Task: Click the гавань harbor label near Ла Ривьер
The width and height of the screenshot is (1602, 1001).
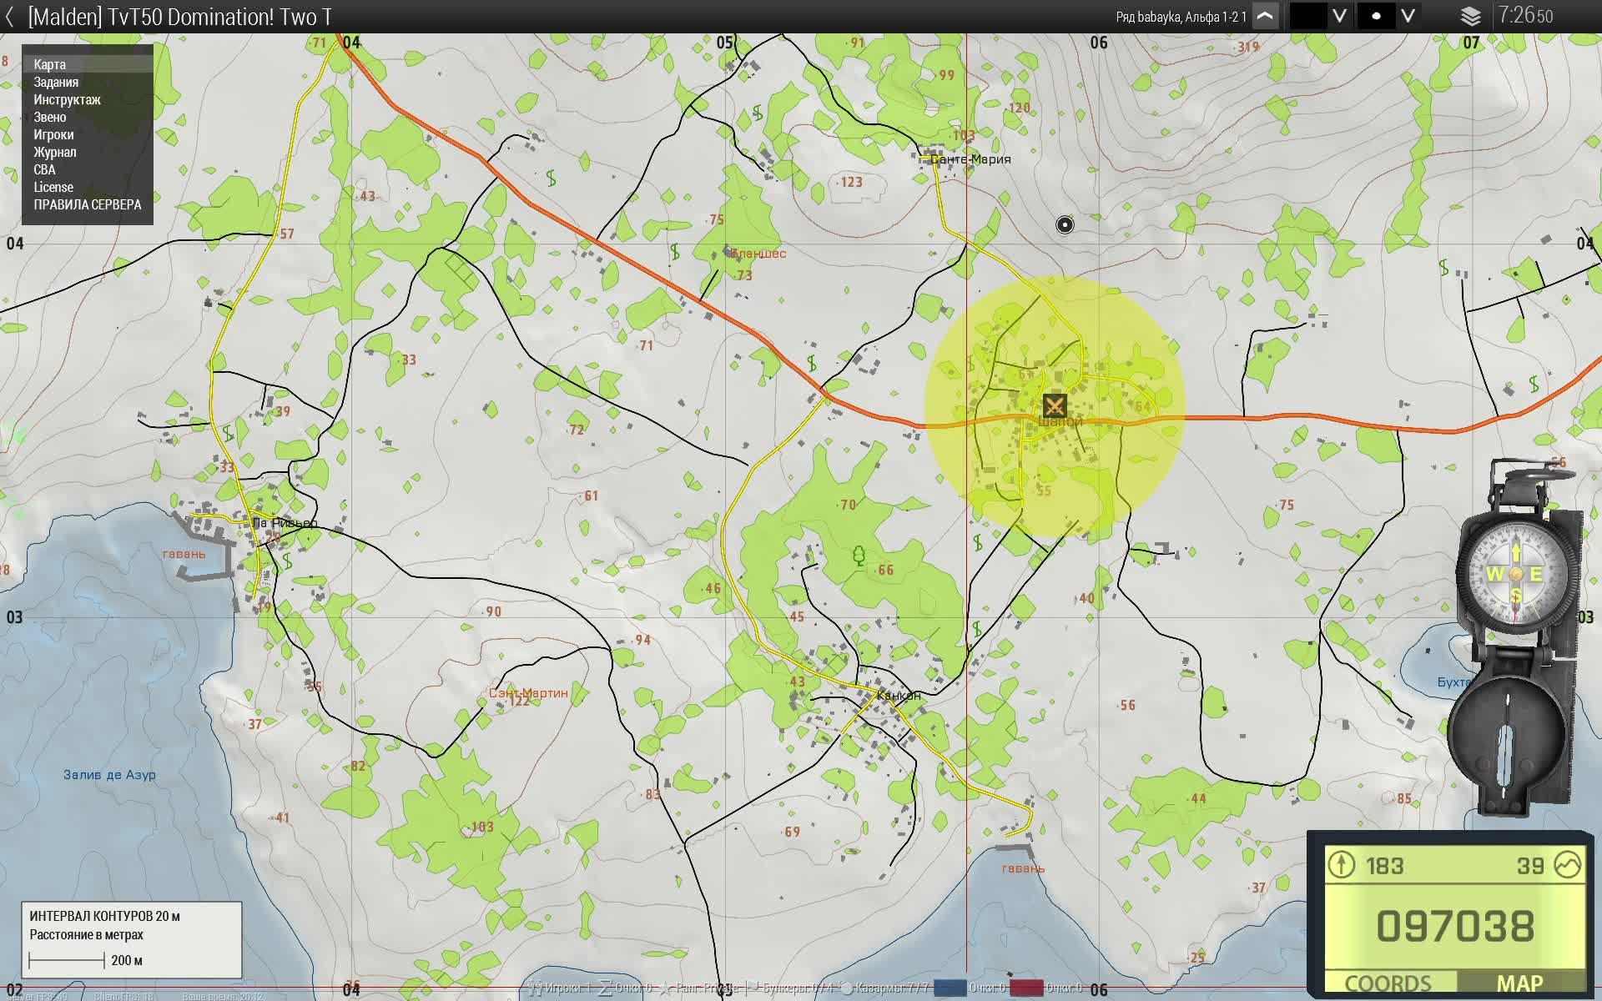Action: 184,553
